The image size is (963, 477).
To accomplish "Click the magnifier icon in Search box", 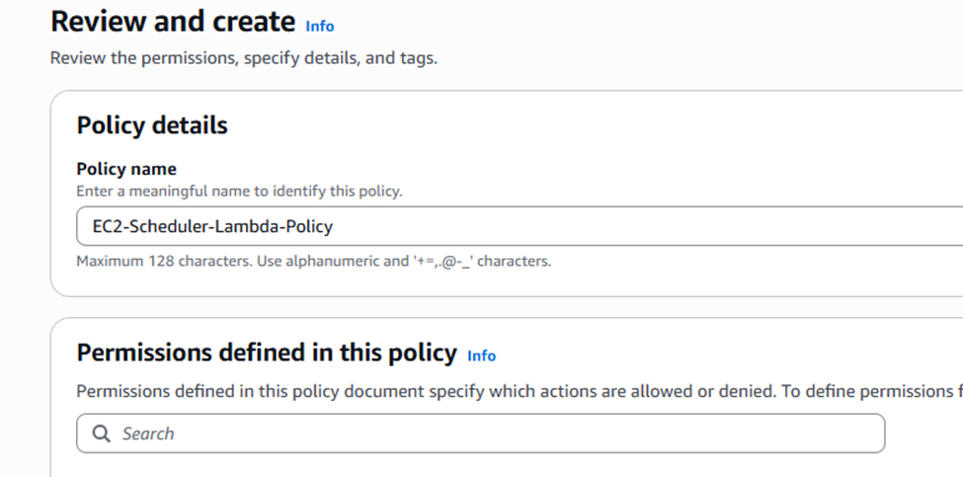I will coord(102,434).
